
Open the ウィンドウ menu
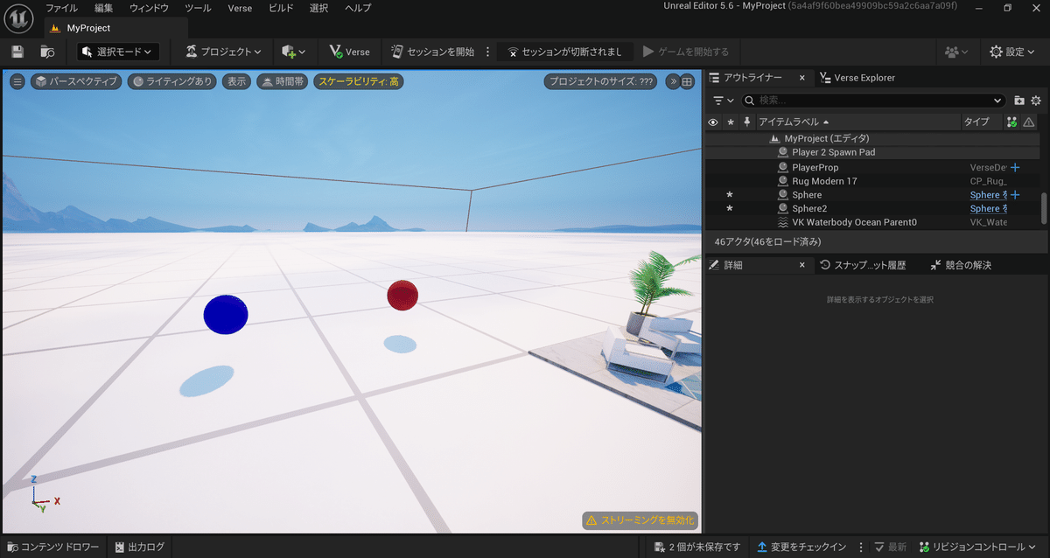tap(149, 8)
